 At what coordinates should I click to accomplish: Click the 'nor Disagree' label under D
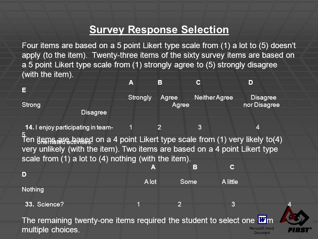(261, 105)
